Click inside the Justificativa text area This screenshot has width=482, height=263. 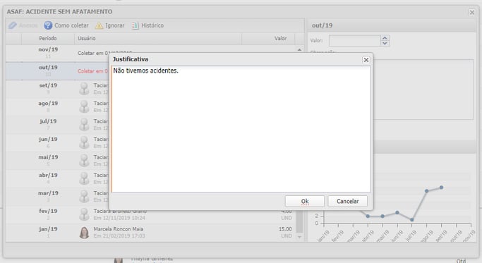(241, 129)
